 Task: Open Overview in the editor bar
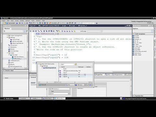point(24,98)
